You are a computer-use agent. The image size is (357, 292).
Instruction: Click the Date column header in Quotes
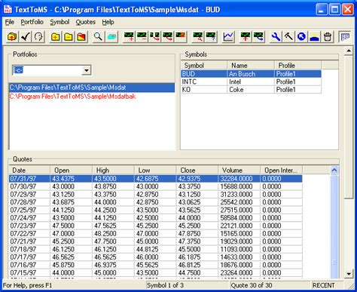[29, 170]
